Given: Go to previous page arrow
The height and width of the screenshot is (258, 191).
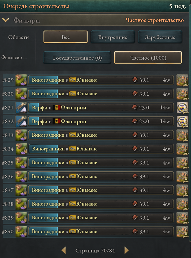Looking at the screenshot, I should [64, 250].
